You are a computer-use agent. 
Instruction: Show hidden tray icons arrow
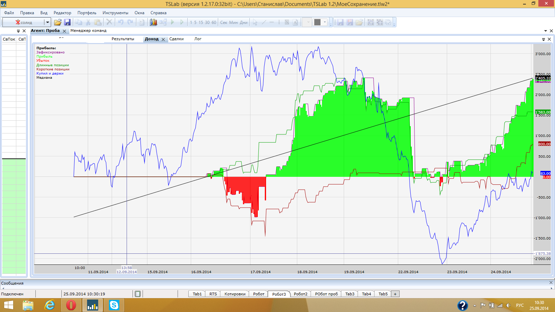point(475,305)
